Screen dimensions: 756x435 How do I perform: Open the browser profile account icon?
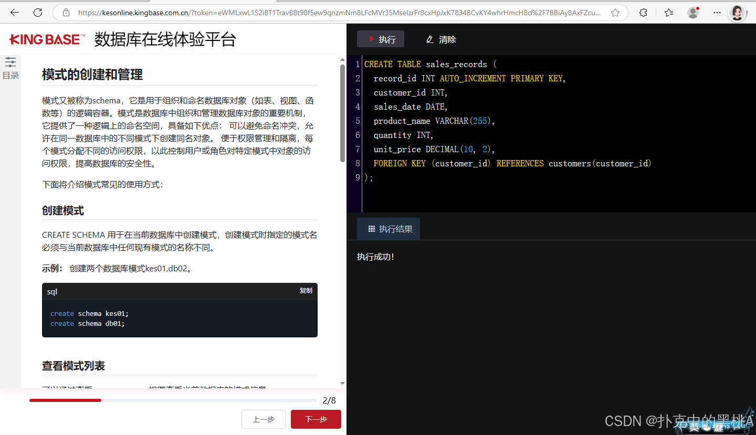693,12
